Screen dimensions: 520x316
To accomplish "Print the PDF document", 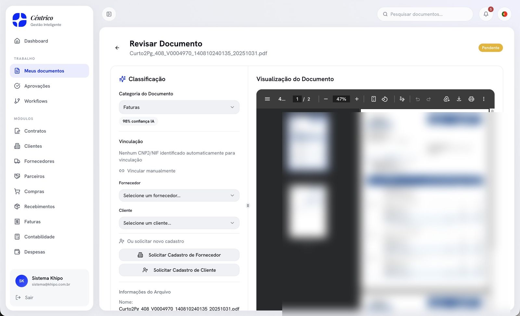I will tap(471, 99).
